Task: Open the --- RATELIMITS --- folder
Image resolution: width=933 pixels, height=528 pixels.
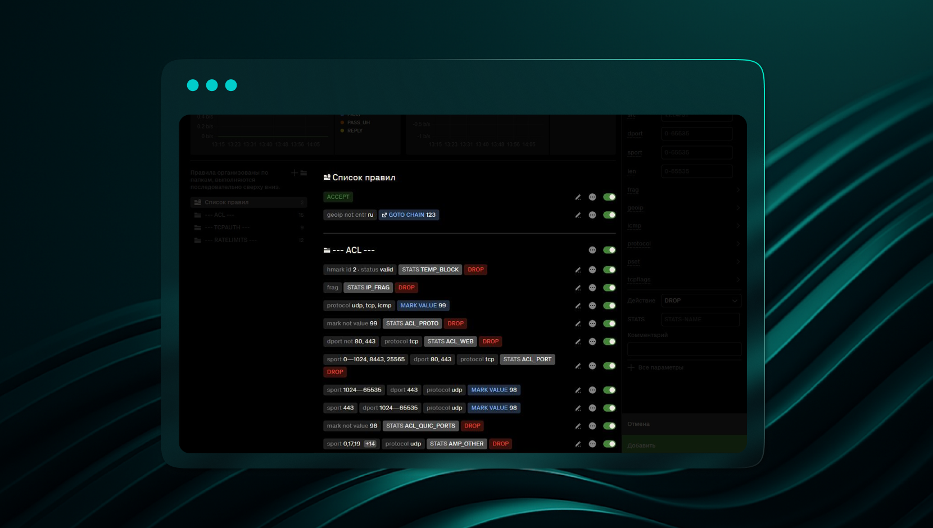Action: tap(248, 240)
